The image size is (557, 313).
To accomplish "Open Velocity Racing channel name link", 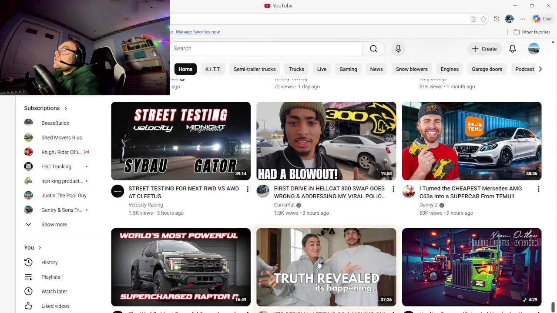I will (146, 205).
